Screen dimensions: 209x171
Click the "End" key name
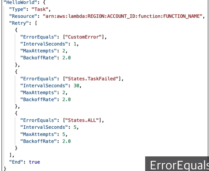point(16,162)
